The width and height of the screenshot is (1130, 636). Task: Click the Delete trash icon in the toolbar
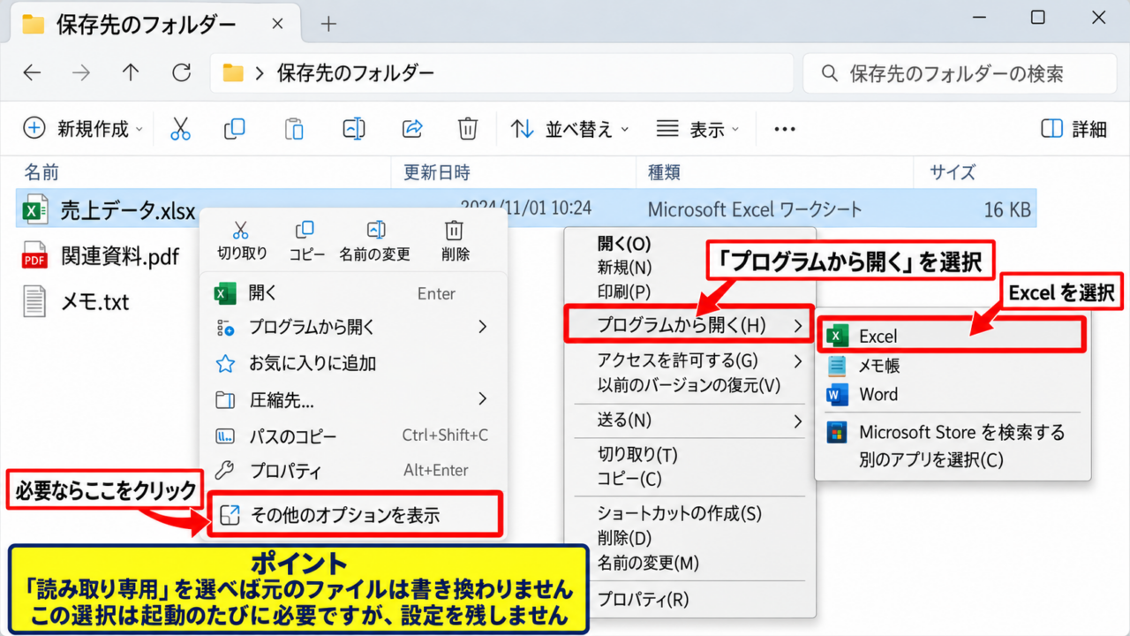pos(468,129)
